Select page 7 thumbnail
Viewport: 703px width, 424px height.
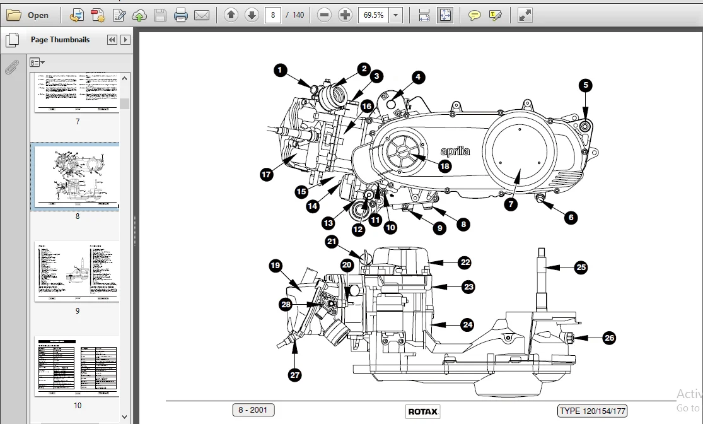click(77, 92)
